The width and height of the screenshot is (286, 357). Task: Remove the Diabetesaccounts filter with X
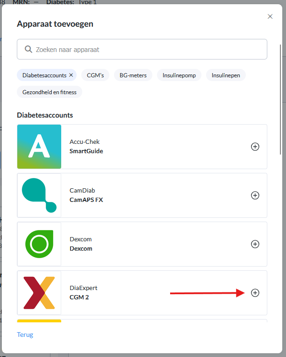[x=71, y=75]
